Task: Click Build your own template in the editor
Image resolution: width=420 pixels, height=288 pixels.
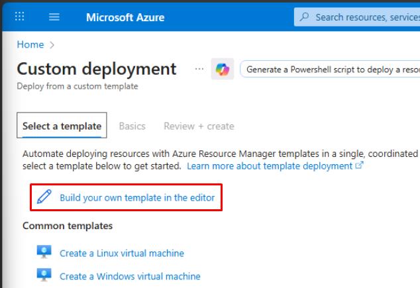Action: click(137, 197)
